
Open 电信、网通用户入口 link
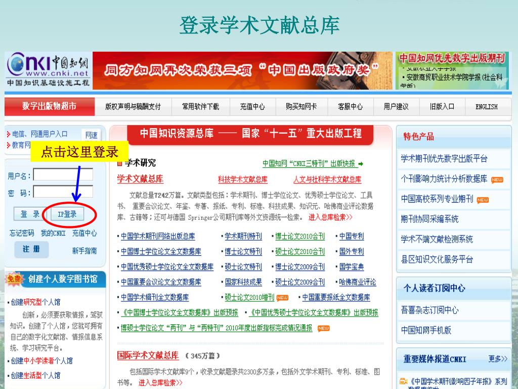(39, 134)
